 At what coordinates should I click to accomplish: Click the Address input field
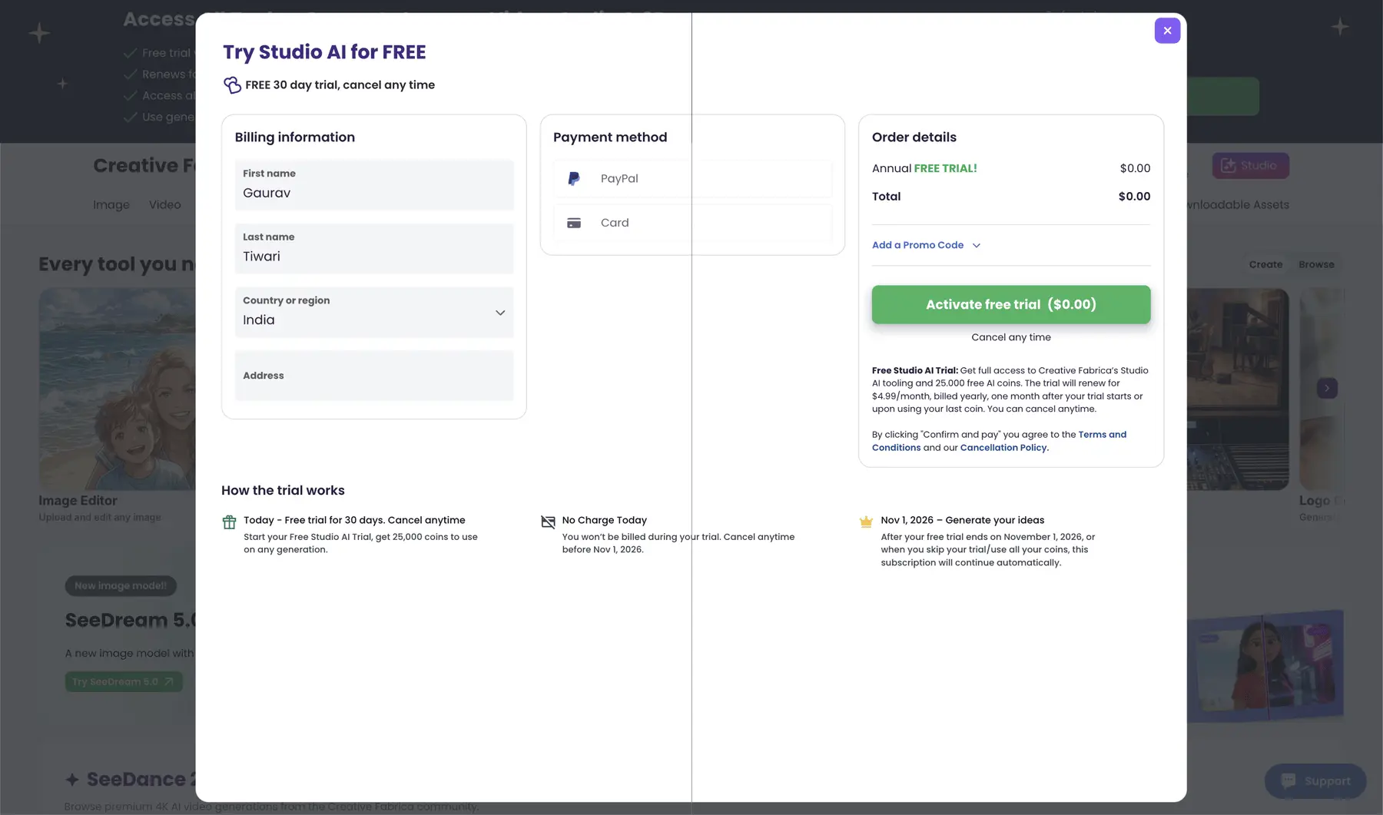click(374, 376)
